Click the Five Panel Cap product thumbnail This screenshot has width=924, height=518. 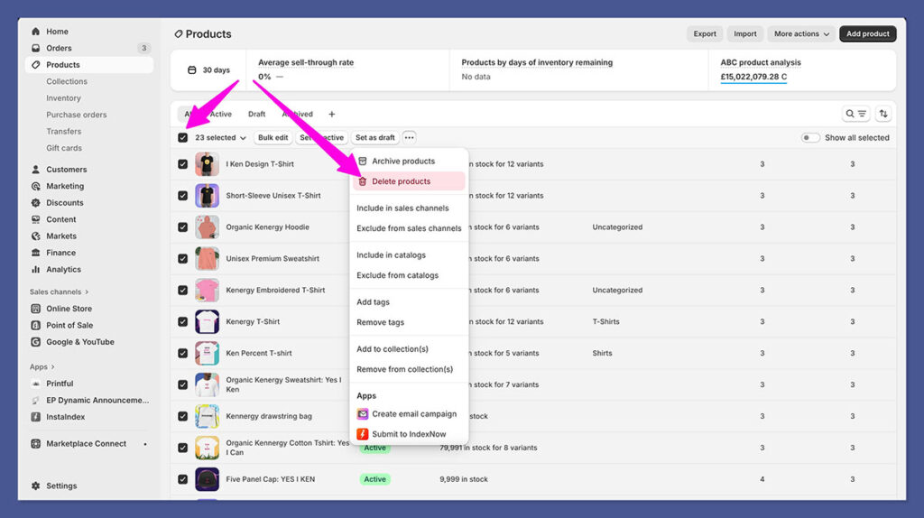point(207,479)
